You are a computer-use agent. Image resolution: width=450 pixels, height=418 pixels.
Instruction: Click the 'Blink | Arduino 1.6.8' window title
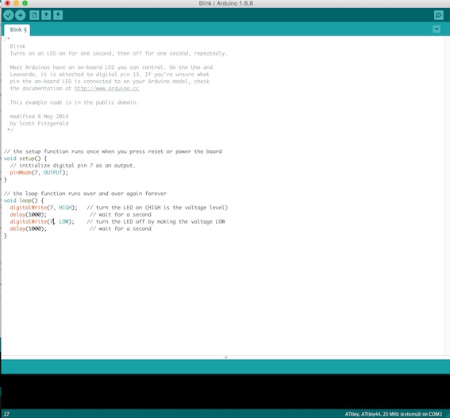pyautogui.click(x=226, y=3)
